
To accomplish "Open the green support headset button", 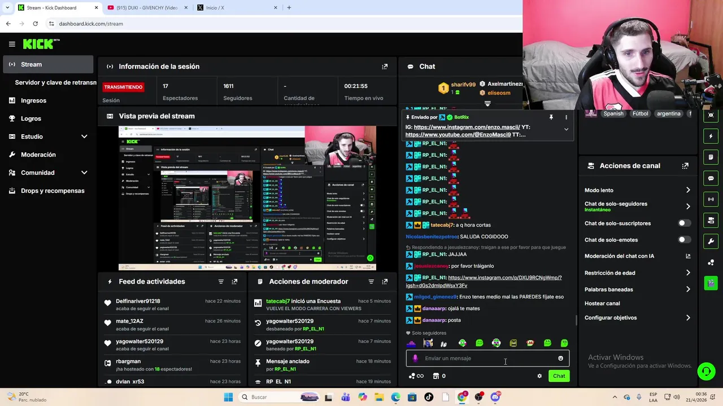I will tap(706, 371).
